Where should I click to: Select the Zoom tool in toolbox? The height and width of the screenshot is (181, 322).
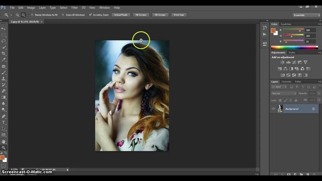(x=4, y=147)
